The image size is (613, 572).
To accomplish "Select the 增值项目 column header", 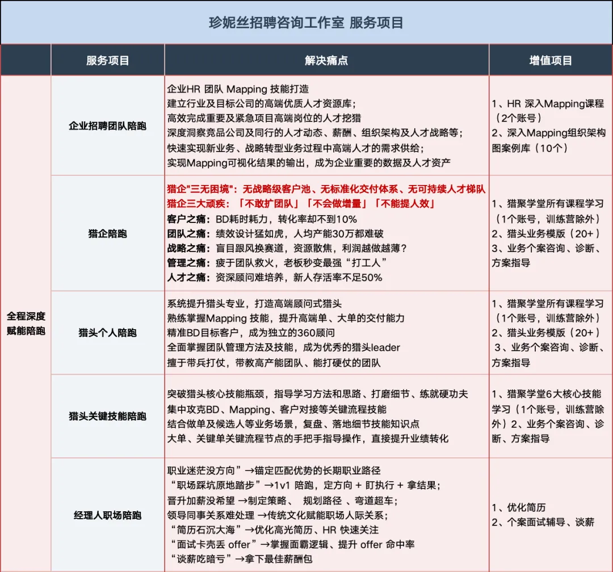I will pos(551,60).
